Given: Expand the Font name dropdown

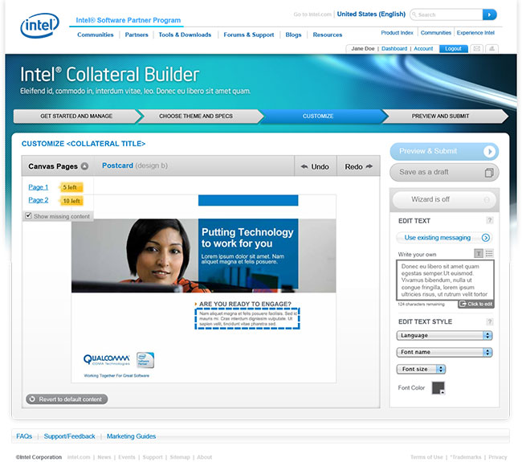Looking at the screenshot, I should [x=444, y=352].
